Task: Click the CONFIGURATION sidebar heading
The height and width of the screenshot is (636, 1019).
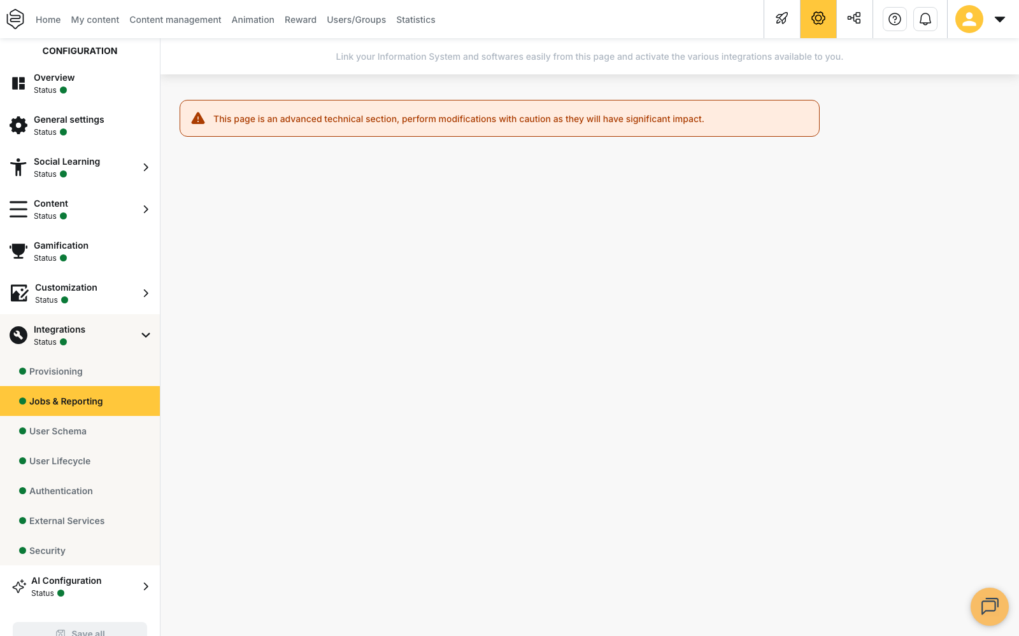Action: 80,51
